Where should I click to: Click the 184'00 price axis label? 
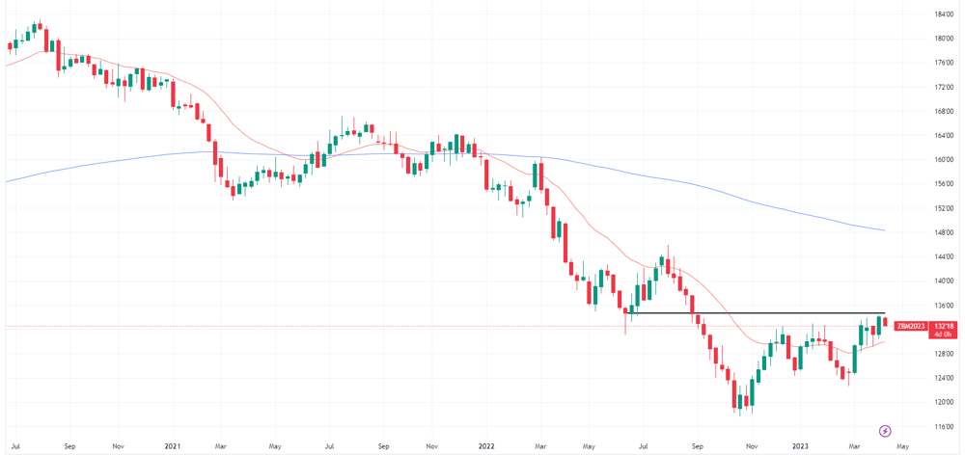coord(944,14)
